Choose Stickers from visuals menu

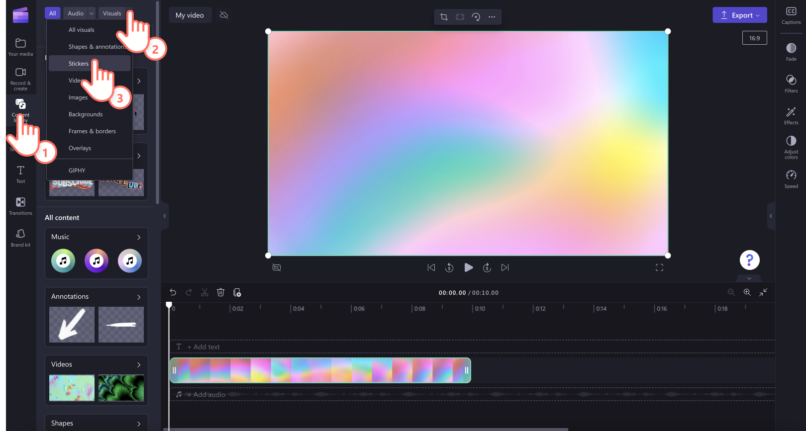(90, 64)
